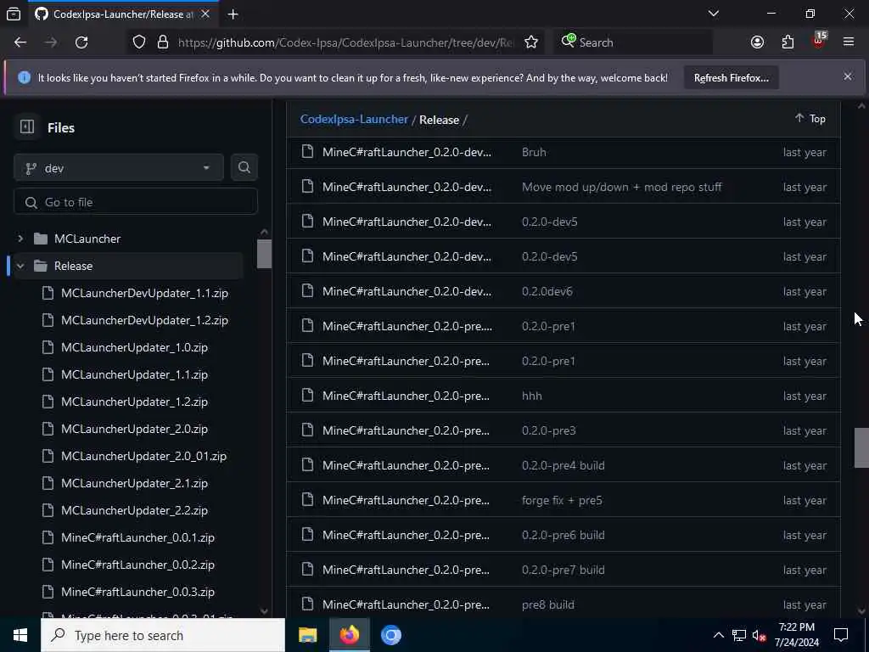Click the page vertical scrollbar thumb
The width and height of the screenshot is (869, 652).
tap(861, 447)
